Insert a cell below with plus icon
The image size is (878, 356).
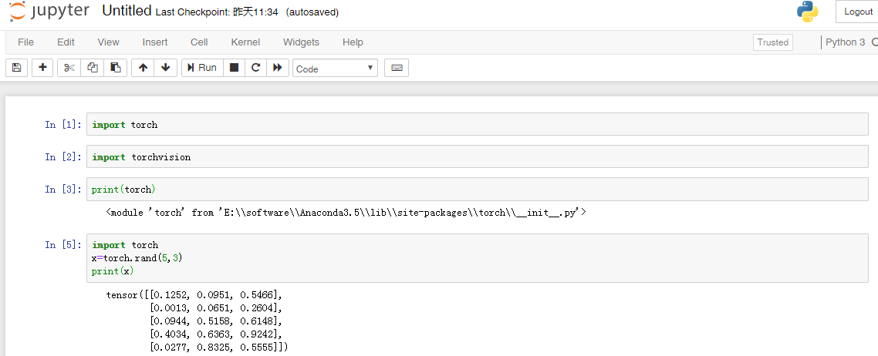click(42, 68)
